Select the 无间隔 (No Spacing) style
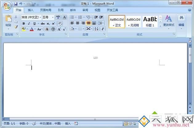The width and height of the screenshot is (194, 128). pos(133,22)
